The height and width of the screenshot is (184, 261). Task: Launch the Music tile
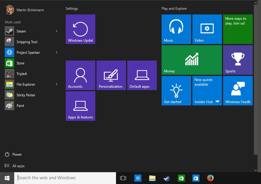click(176, 29)
